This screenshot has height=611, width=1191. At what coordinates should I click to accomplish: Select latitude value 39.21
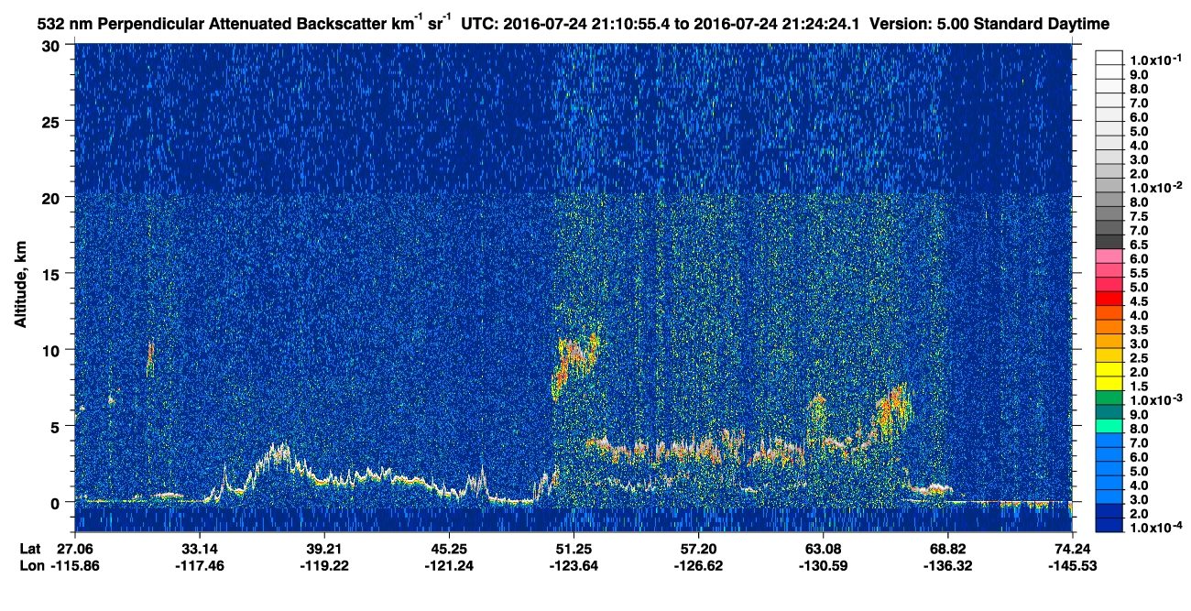point(323,550)
